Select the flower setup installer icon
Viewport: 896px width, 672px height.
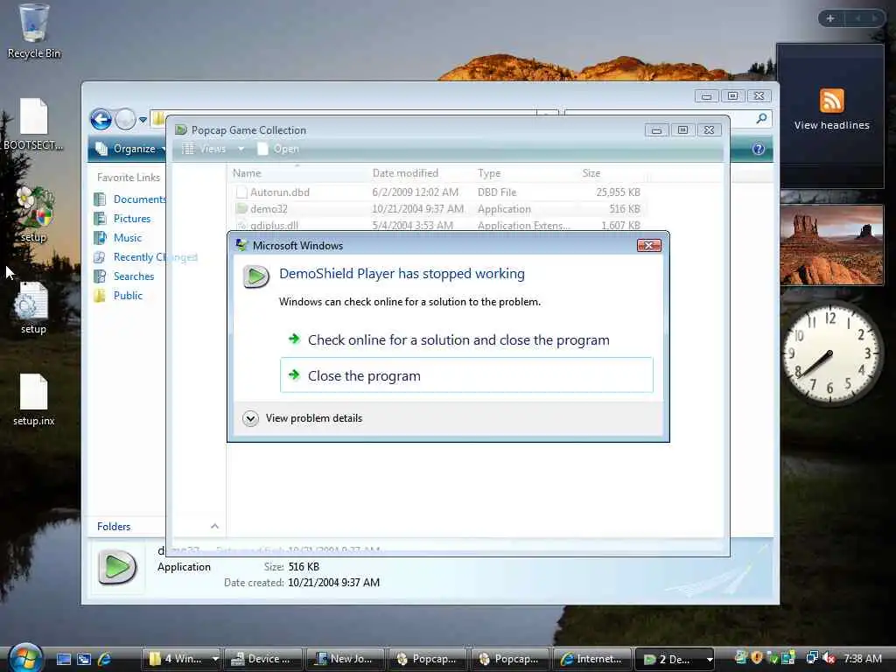pyautogui.click(x=34, y=214)
